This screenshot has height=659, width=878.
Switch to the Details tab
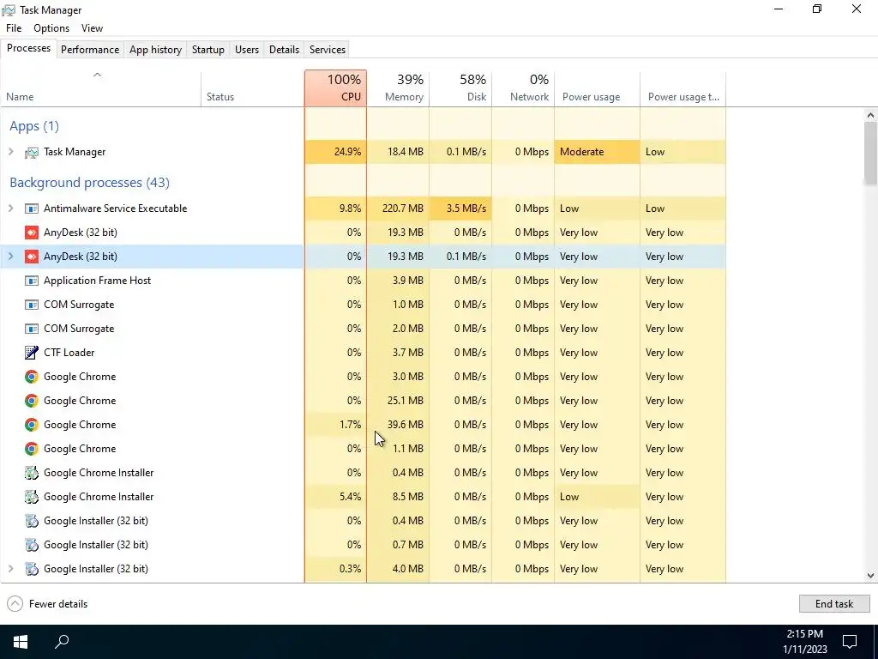coord(284,49)
